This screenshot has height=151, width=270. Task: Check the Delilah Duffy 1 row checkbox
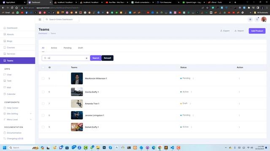43,127
